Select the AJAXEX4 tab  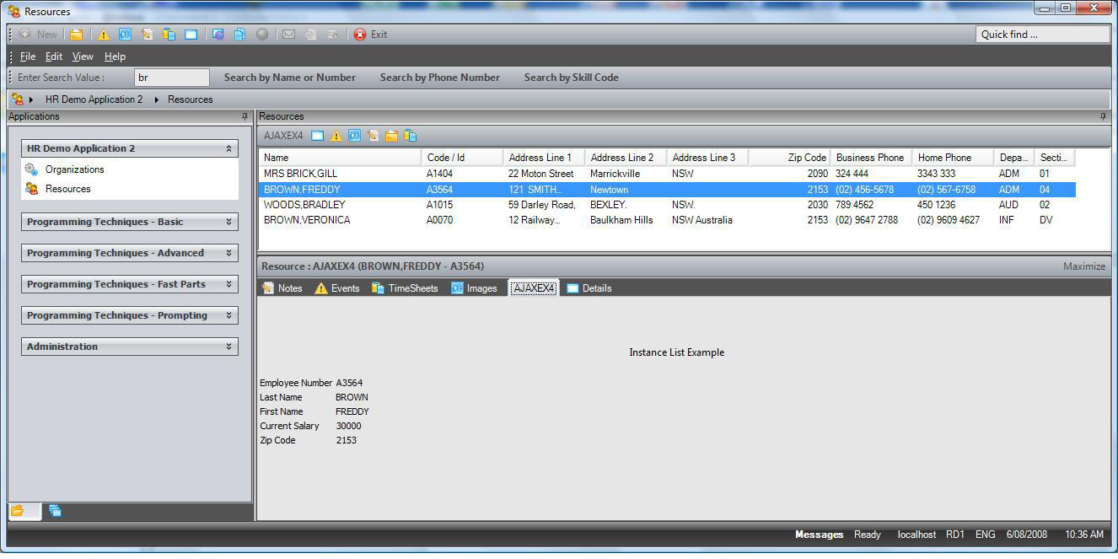coord(534,288)
